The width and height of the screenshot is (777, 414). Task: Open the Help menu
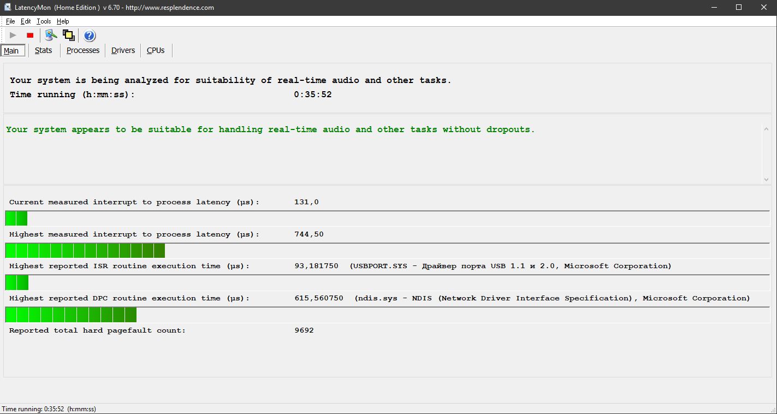pos(63,21)
